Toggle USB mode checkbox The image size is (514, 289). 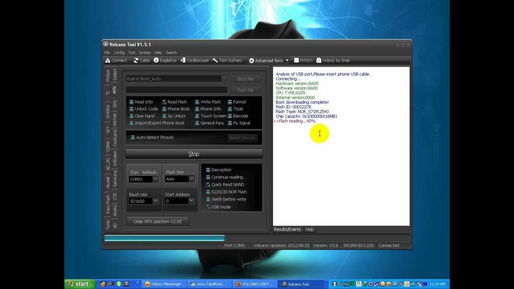pos(208,207)
